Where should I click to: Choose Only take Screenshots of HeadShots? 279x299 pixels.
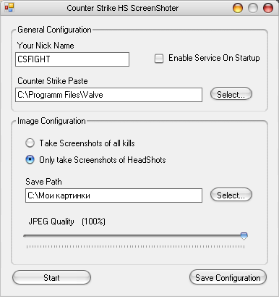30,159
